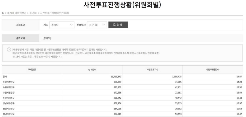Select the 수원시팔달구 row
The image size is (246, 117).
click(122, 92)
